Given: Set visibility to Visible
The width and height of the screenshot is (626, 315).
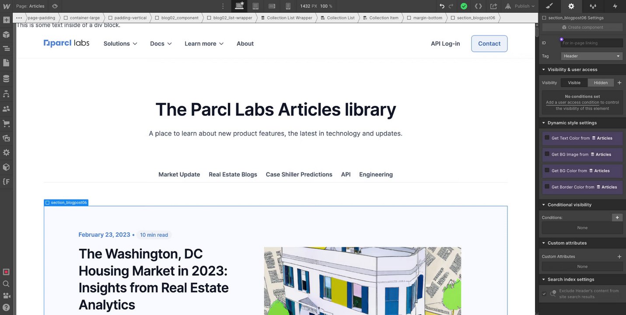Looking at the screenshot, I should point(574,83).
